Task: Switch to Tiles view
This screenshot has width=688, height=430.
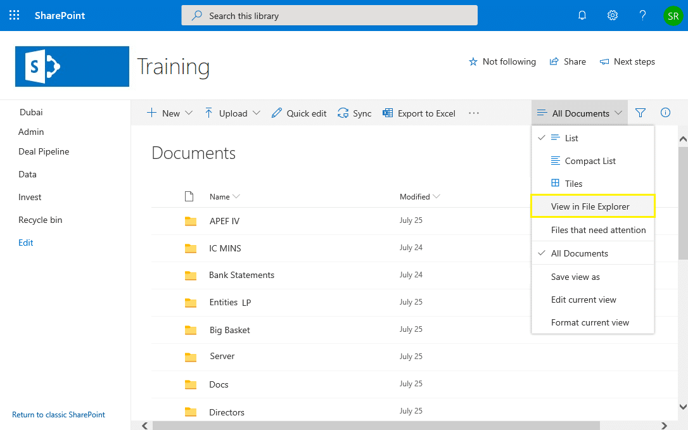Action: click(574, 184)
